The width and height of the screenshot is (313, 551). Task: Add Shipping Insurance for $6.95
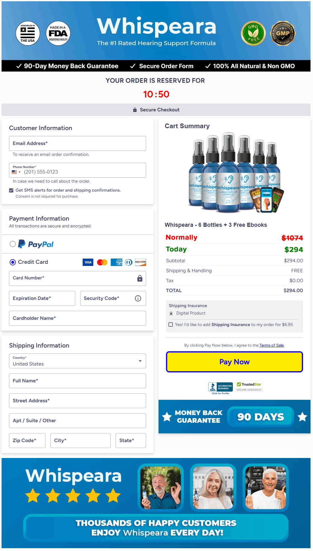[171, 325]
